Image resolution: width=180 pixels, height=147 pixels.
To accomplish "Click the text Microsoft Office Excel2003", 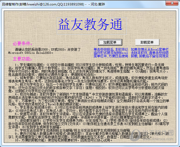I will click(x=31, y=53).
